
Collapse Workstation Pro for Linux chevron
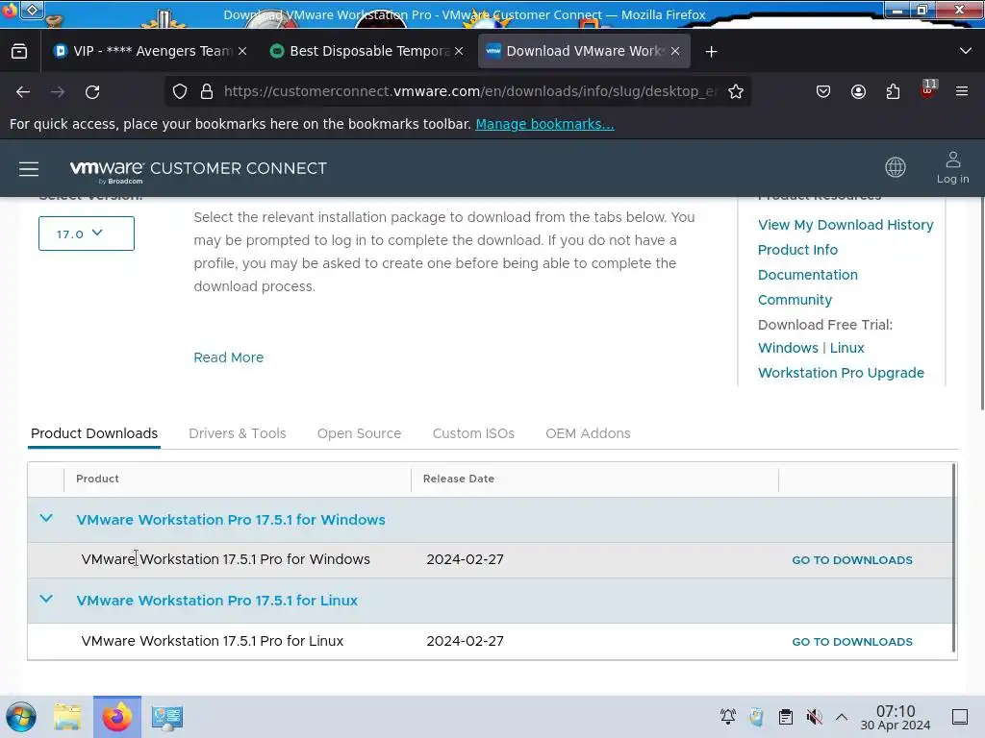(46, 599)
